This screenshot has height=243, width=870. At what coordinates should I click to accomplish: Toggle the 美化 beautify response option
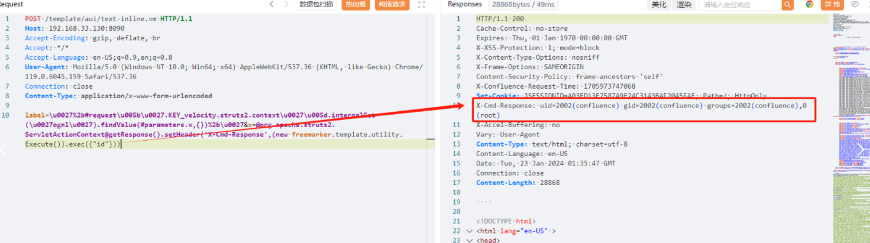(x=659, y=5)
